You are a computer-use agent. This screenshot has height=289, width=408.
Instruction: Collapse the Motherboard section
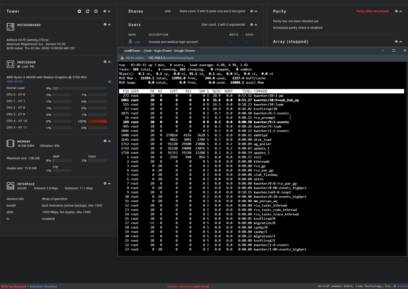point(109,24)
